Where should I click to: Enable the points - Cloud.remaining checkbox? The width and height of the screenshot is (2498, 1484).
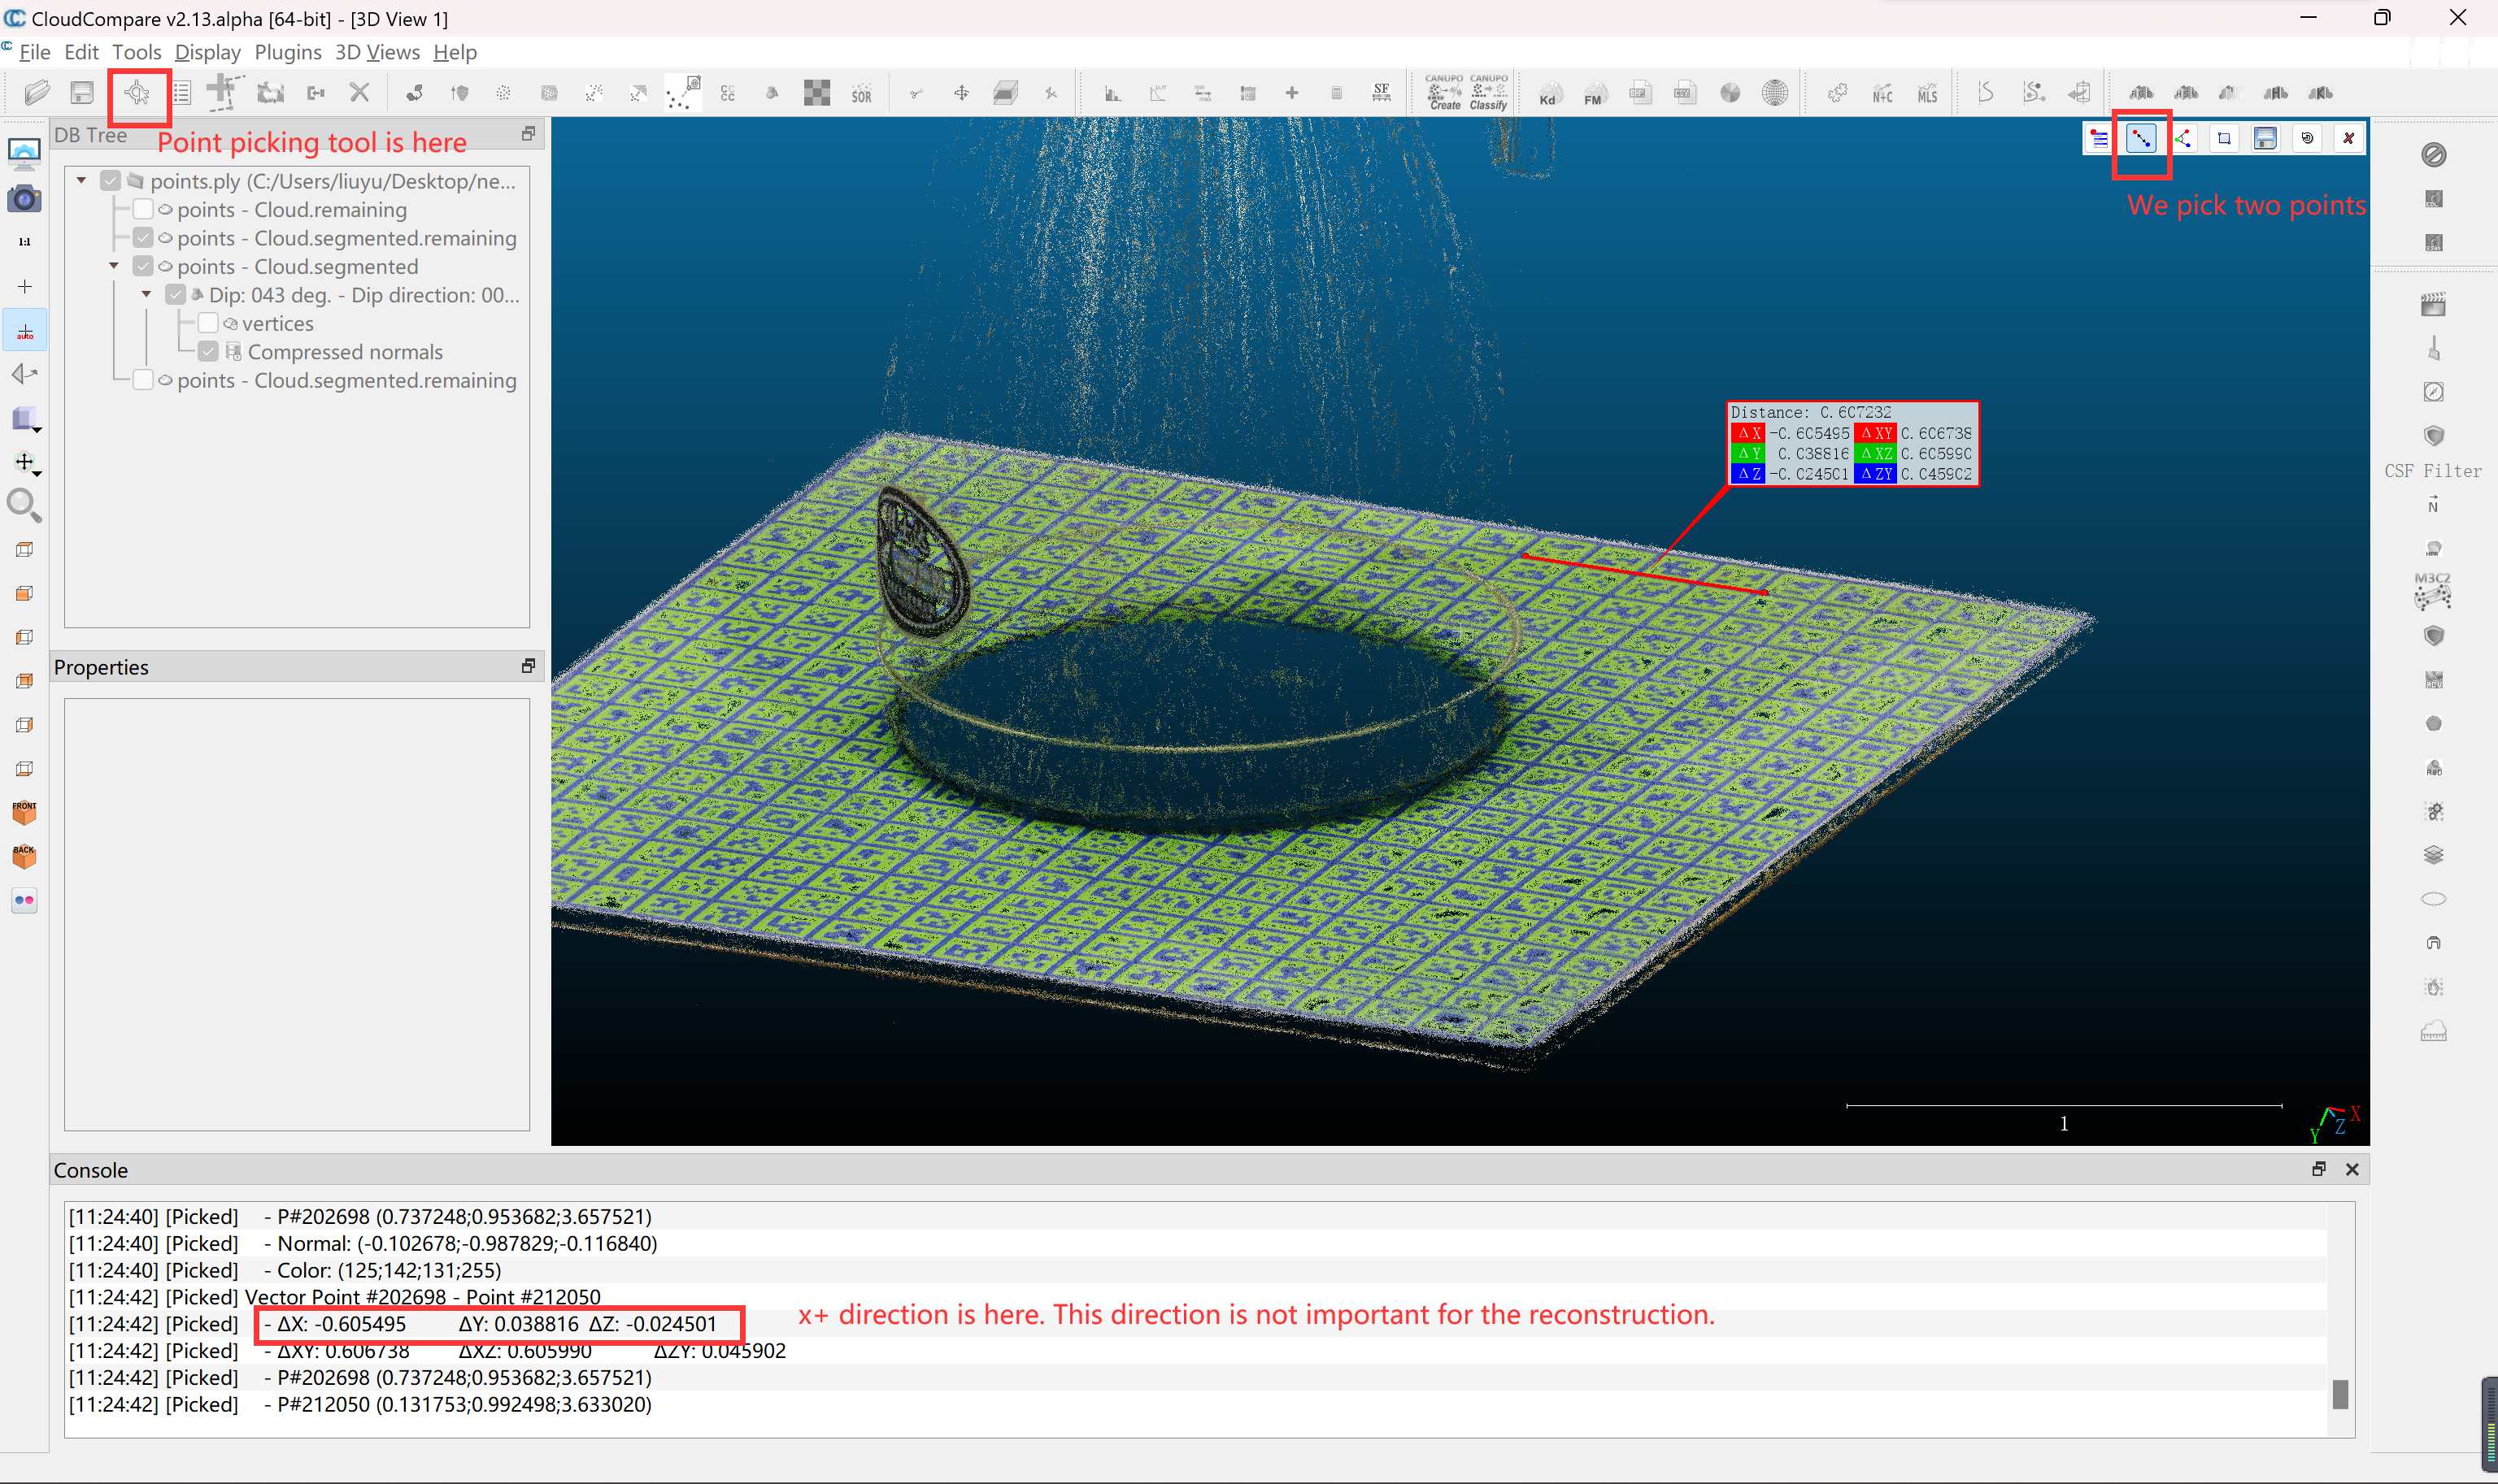(143, 210)
